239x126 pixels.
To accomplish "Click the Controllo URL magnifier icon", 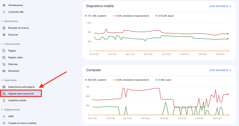I will tap(4, 12).
